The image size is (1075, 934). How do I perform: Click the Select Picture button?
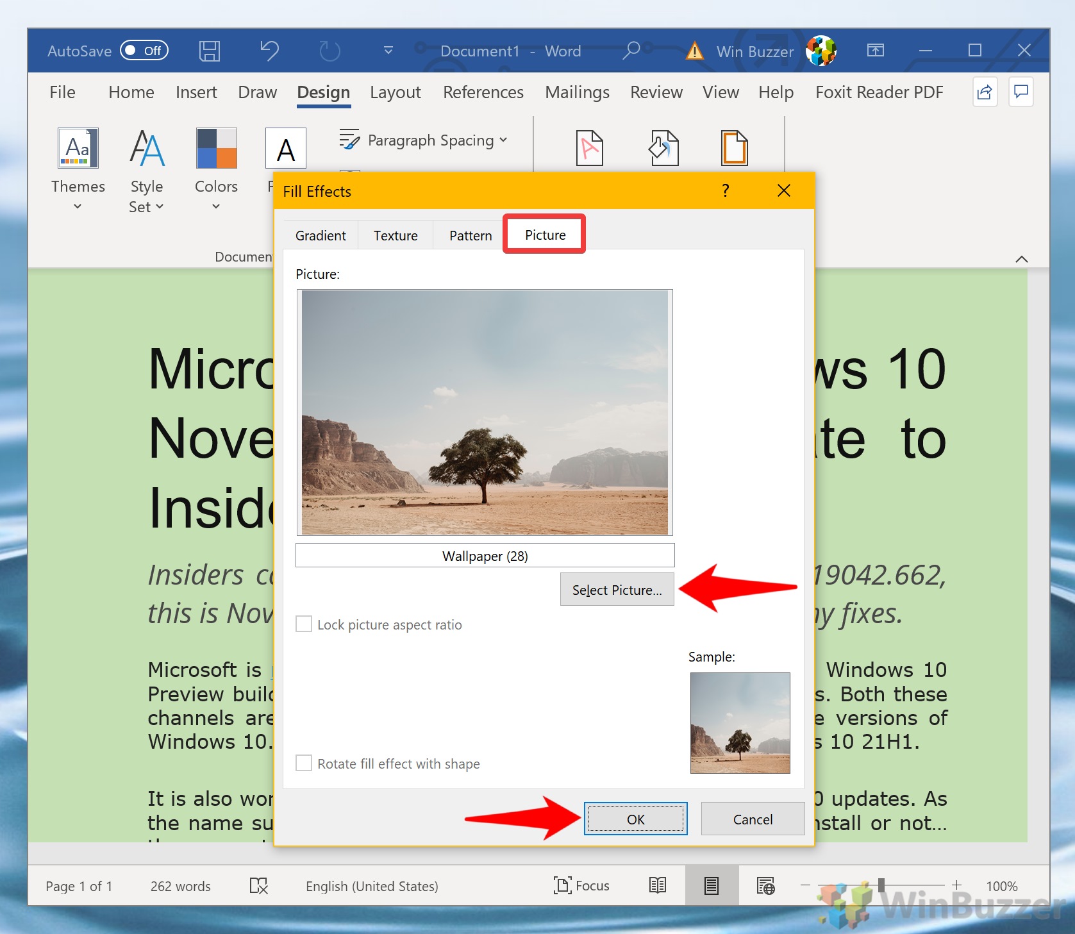tap(617, 590)
